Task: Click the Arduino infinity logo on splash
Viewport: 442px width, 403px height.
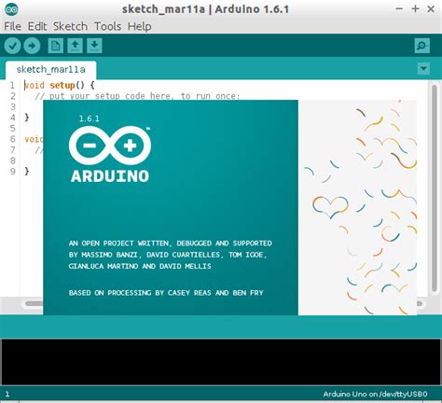Action: [x=110, y=146]
